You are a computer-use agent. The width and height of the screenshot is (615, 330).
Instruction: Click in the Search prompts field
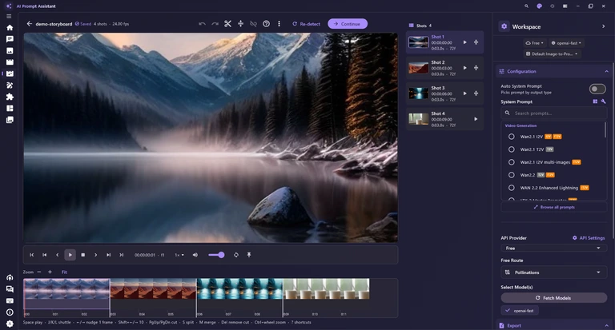tap(553, 113)
